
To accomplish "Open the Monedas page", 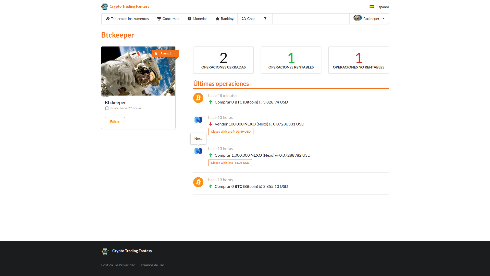I will coord(197,19).
